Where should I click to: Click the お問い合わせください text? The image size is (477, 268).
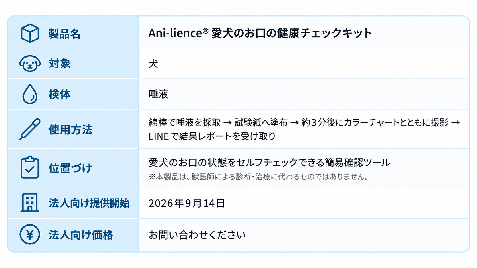(x=197, y=235)
